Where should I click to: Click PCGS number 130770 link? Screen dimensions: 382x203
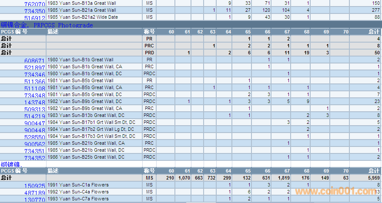point(34,200)
